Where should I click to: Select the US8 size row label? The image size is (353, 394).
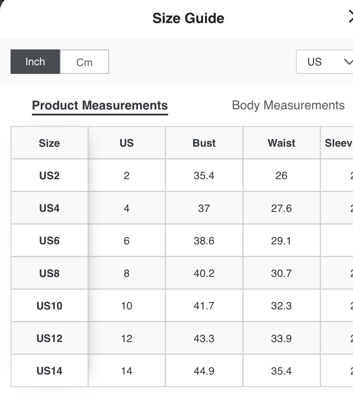(49, 273)
